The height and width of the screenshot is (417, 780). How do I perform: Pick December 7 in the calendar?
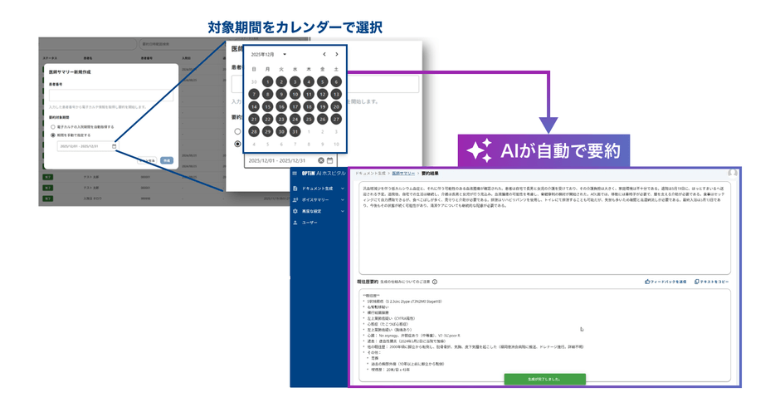pyautogui.click(x=254, y=94)
